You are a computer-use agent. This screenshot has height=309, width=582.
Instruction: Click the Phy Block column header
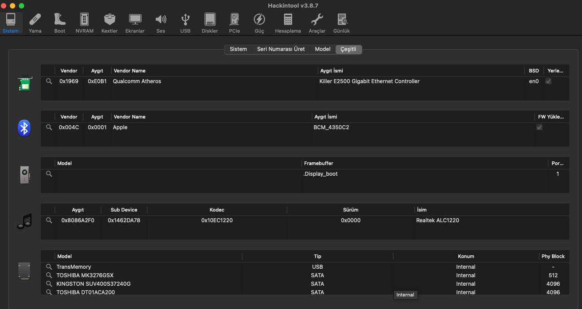[x=553, y=256]
